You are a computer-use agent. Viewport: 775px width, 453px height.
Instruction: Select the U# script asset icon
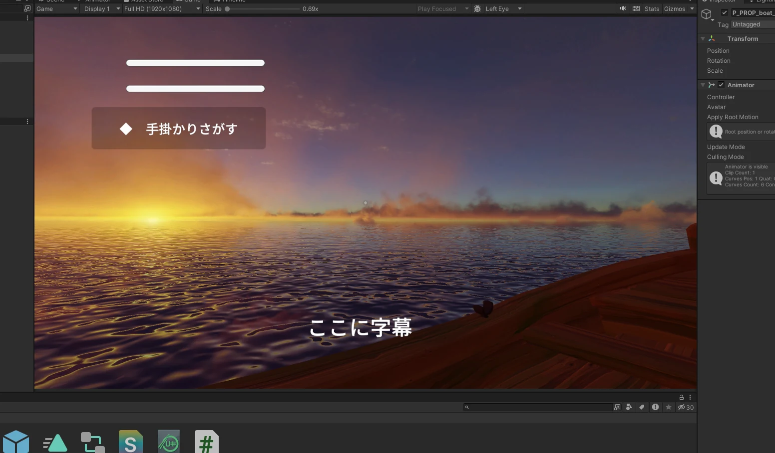coord(169,442)
